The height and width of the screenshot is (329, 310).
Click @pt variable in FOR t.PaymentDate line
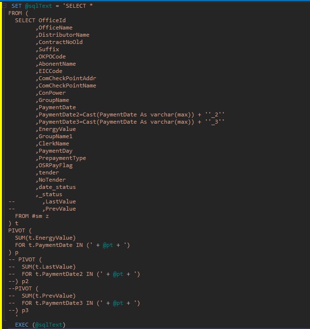108,245
